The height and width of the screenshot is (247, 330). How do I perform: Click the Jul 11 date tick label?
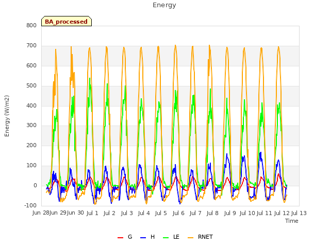coord(265,213)
